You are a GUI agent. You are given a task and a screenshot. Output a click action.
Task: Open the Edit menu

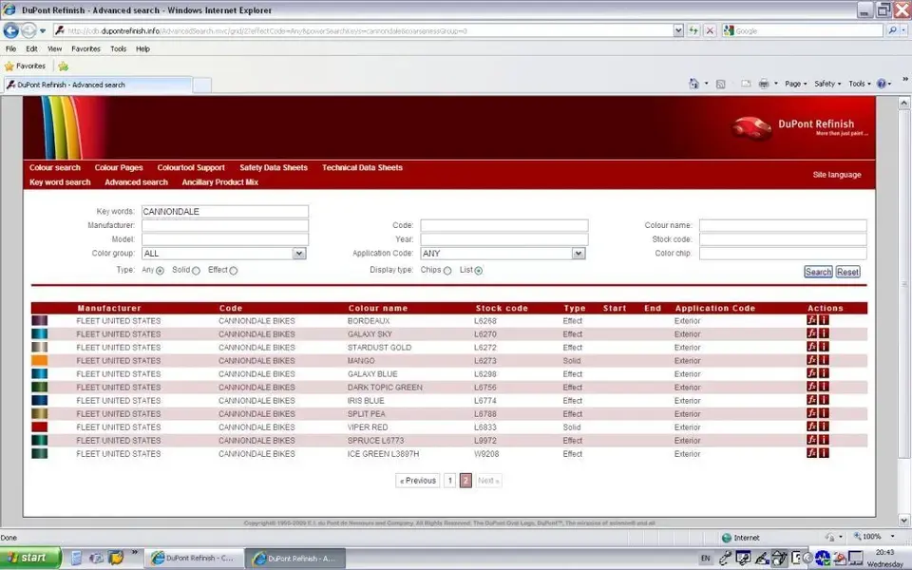[32, 48]
